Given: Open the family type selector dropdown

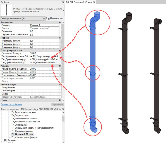Looking at the screenshot, I should [x=64, y=11].
